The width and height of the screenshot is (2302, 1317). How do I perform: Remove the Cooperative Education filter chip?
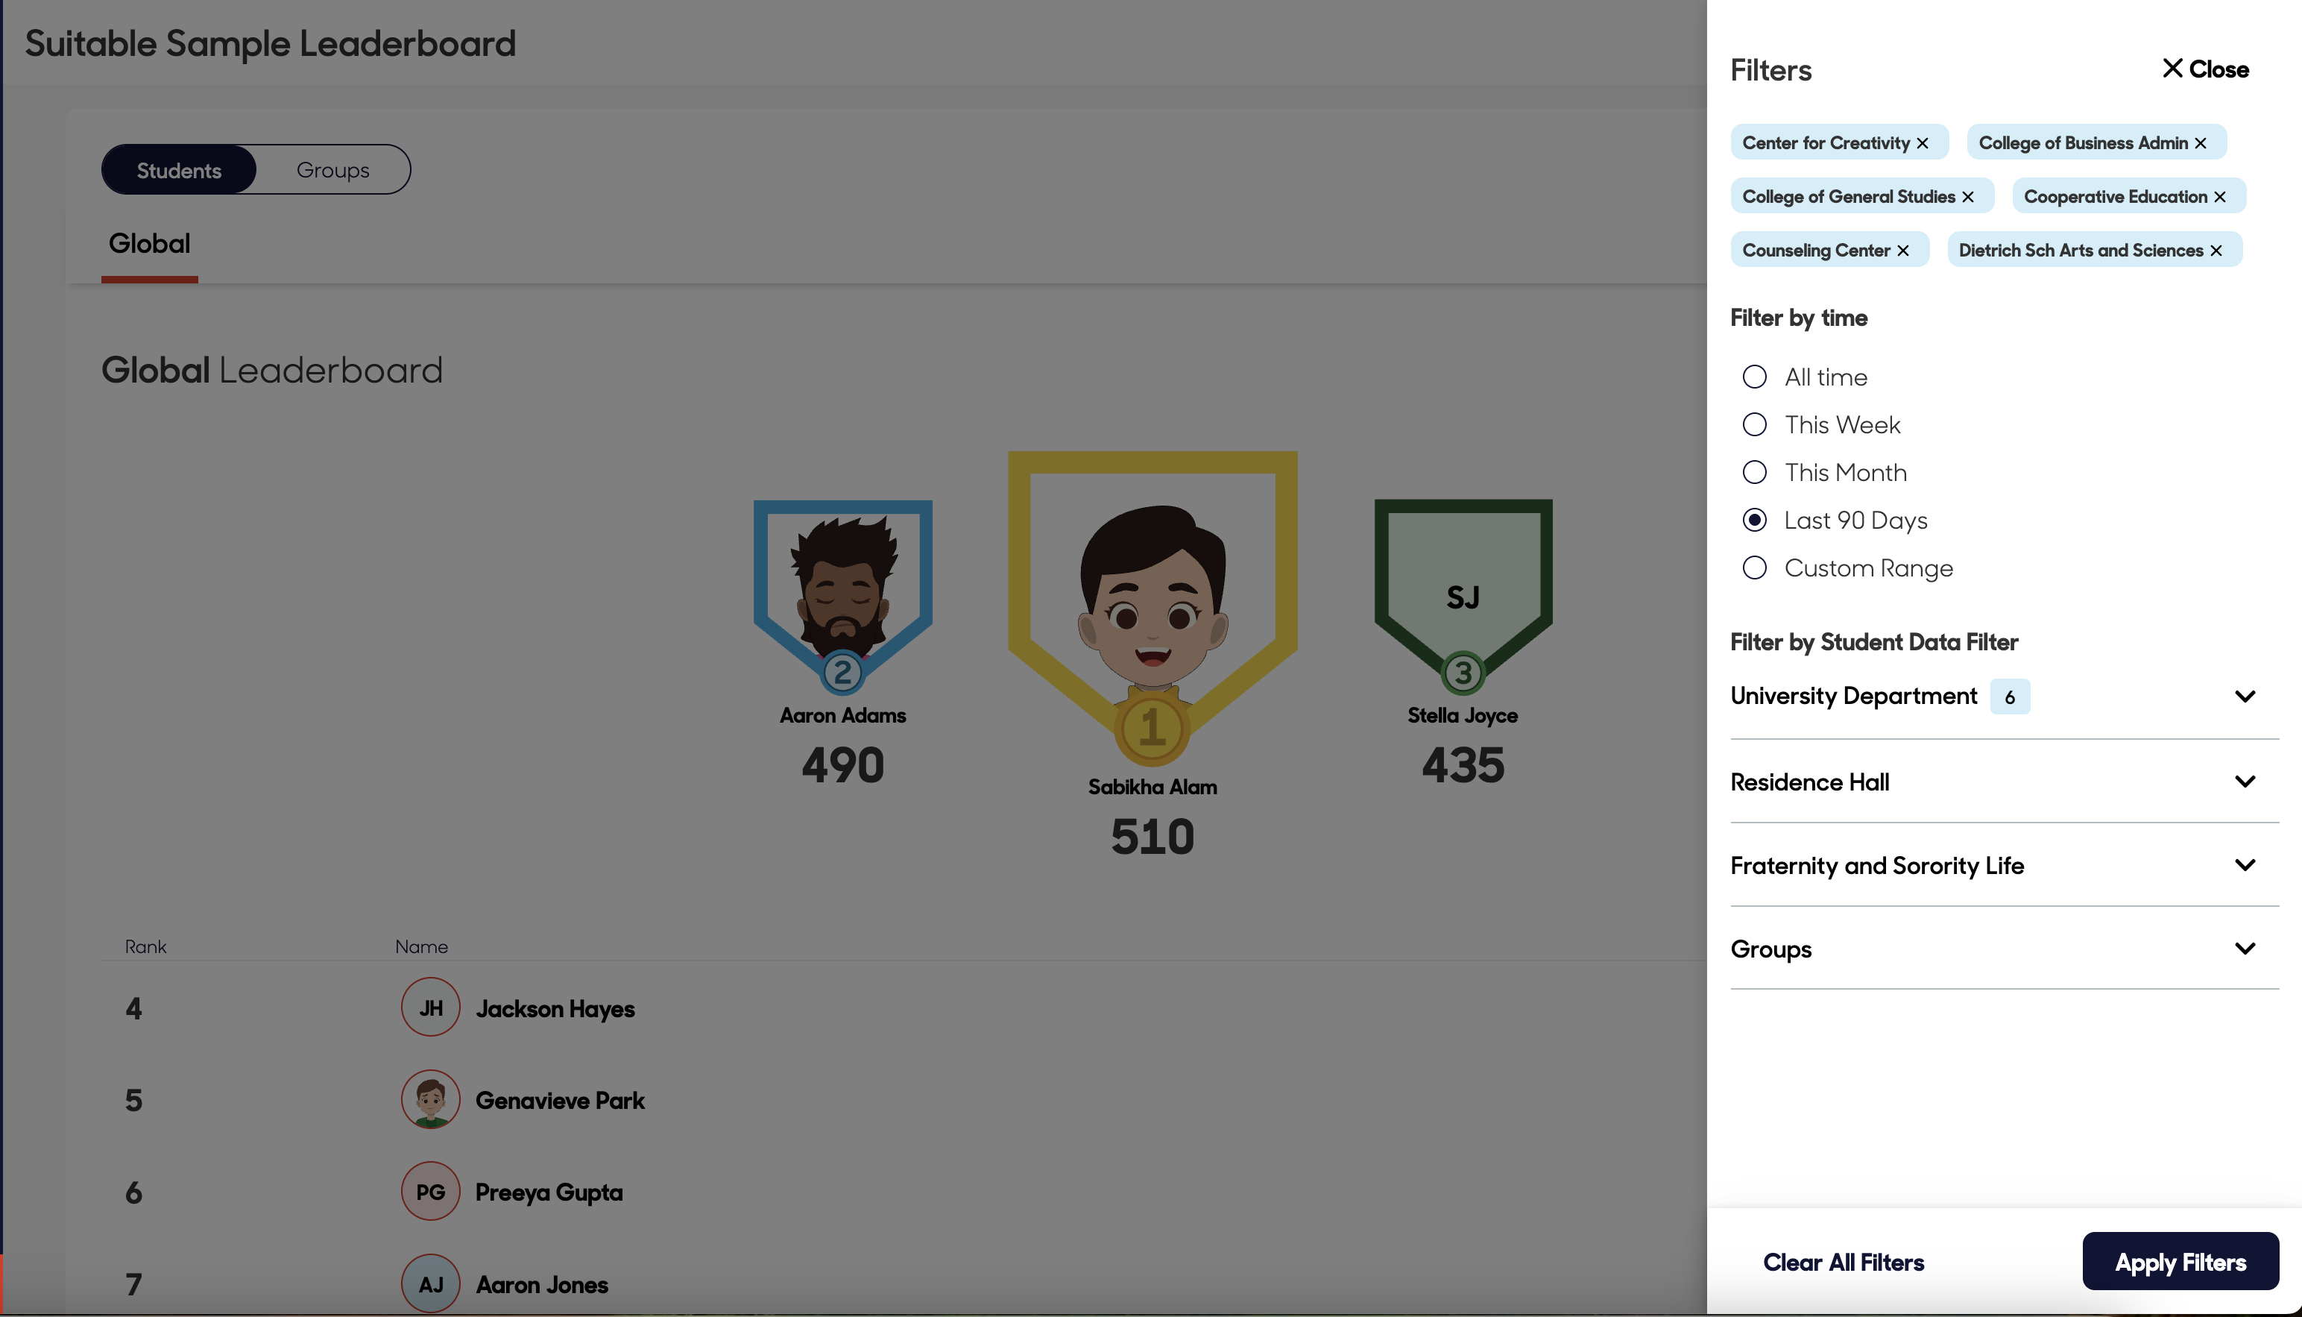2220,197
